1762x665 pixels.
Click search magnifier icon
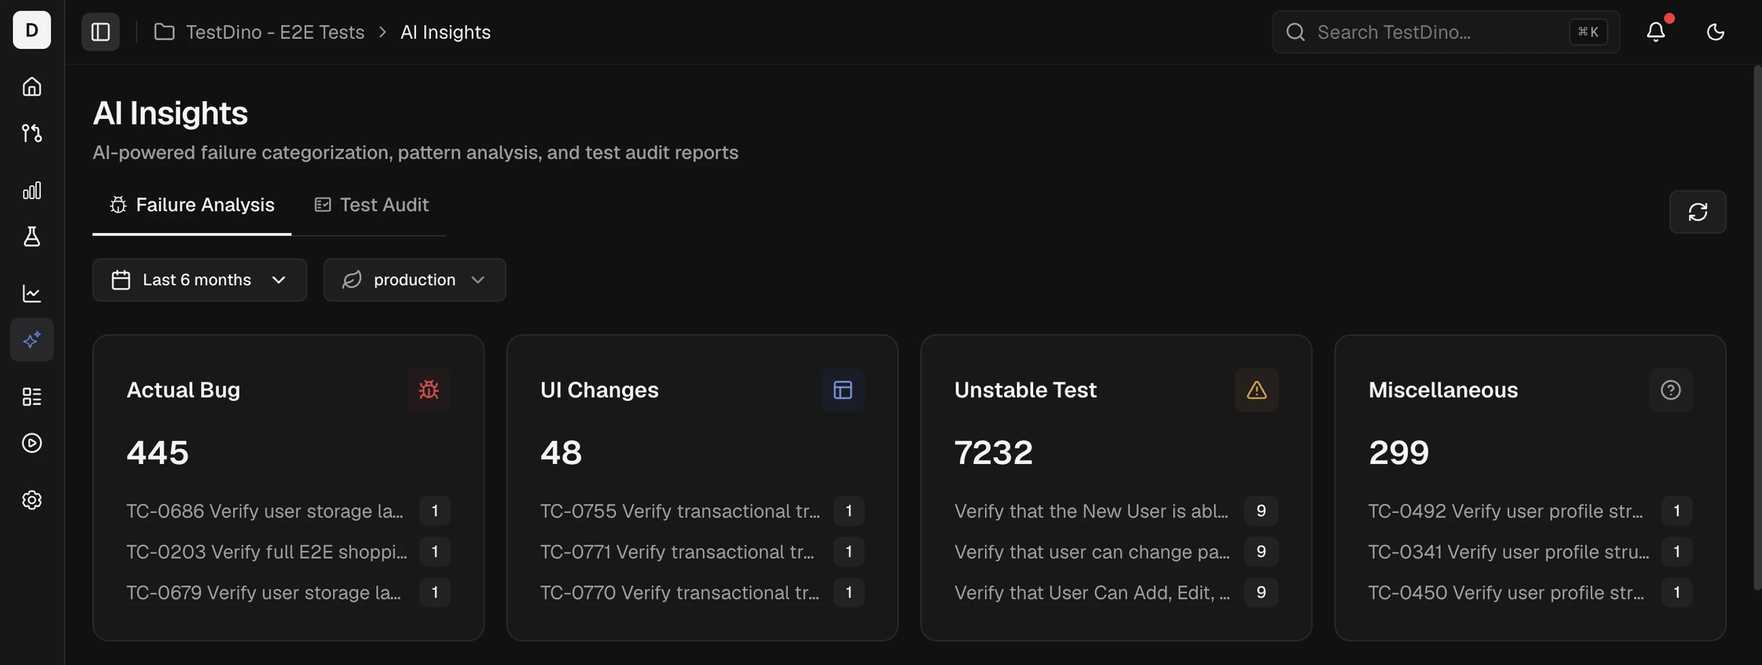point(1295,32)
